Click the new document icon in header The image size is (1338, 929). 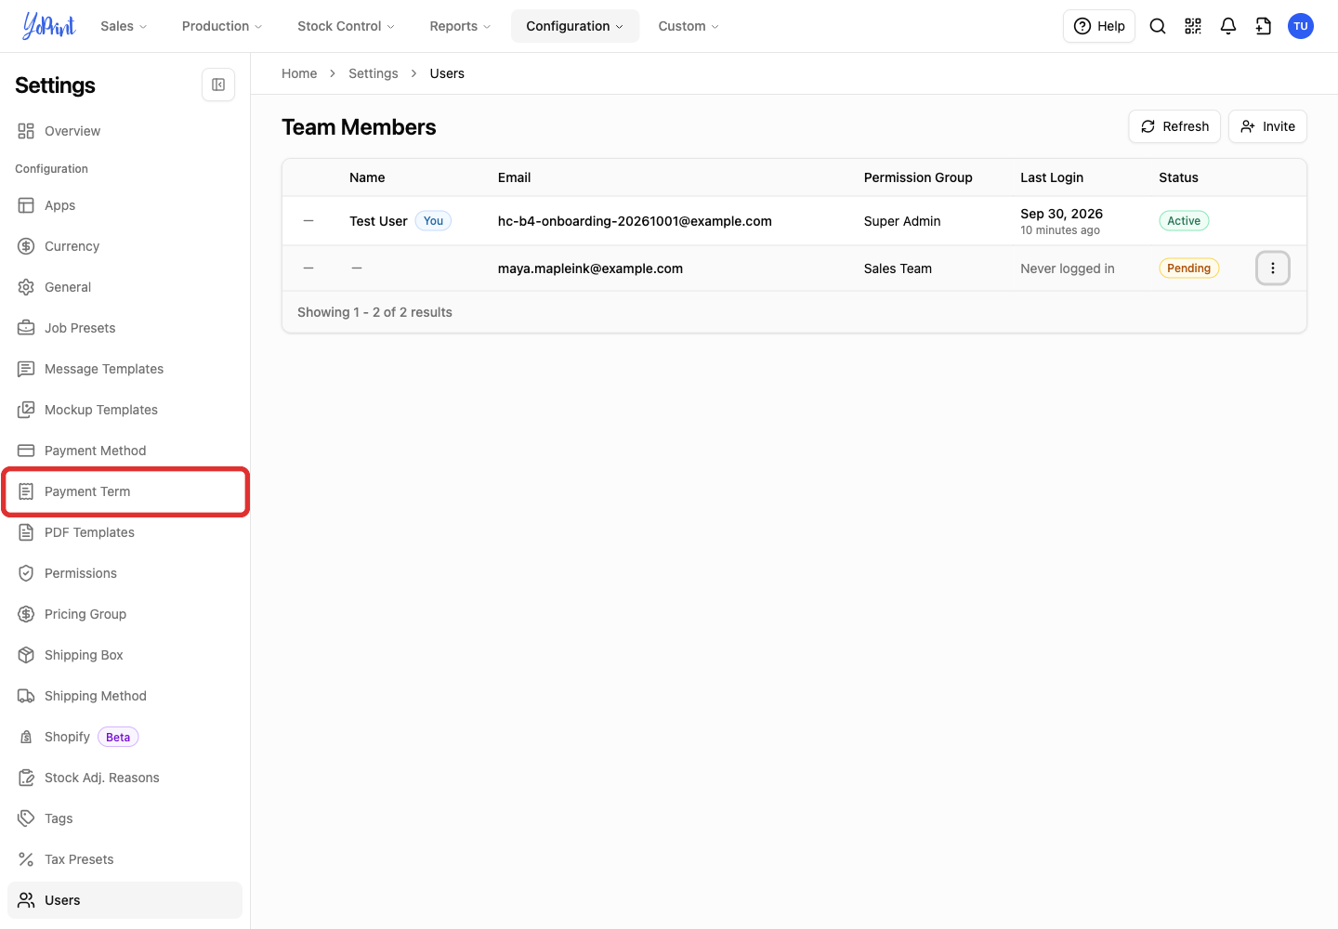[x=1264, y=26]
